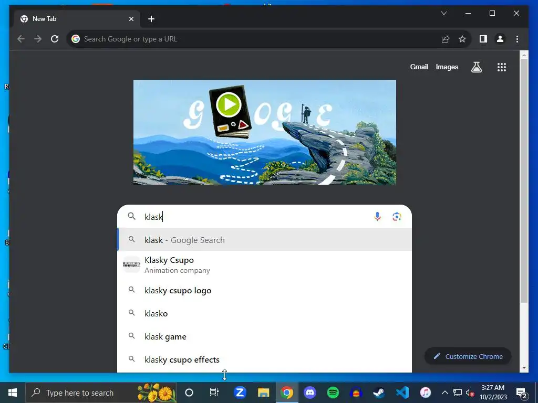This screenshot has width=538, height=403.
Task: Select the New Tab tab
Action: [77, 19]
